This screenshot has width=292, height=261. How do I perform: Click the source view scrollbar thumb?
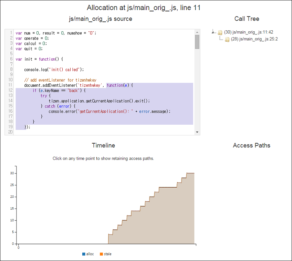tap(197, 42)
